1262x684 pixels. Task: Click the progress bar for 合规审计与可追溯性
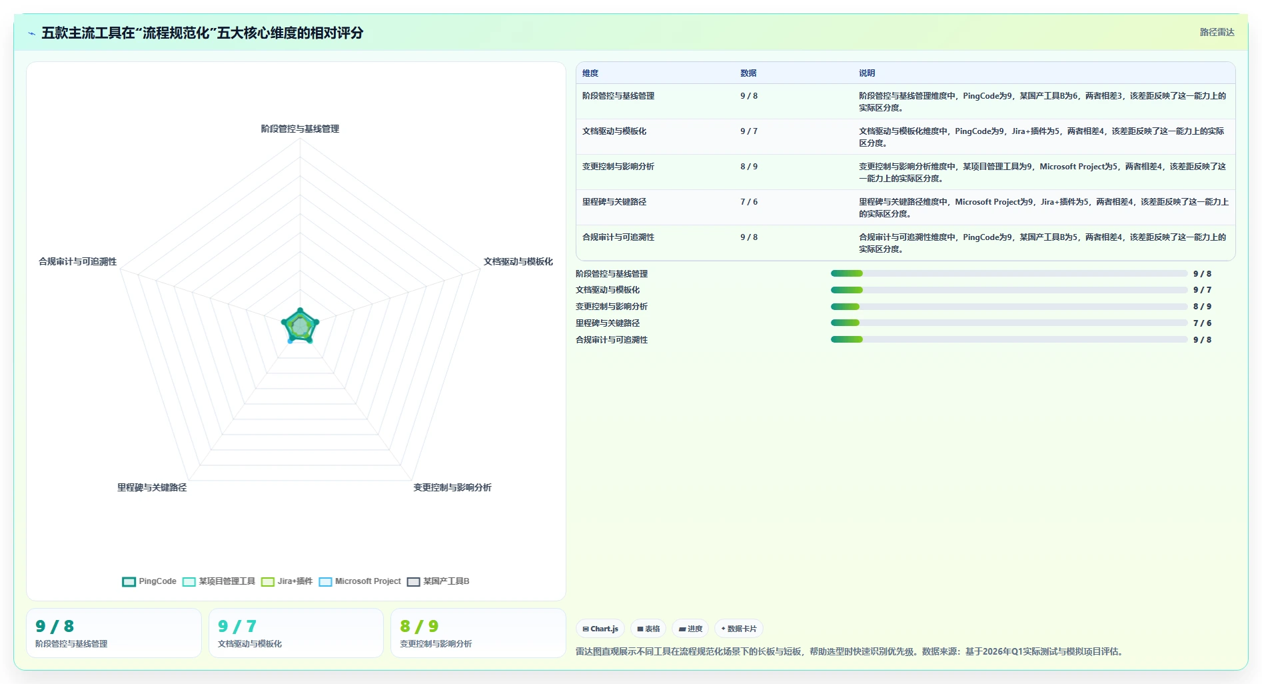pyautogui.click(x=1009, y=339)
